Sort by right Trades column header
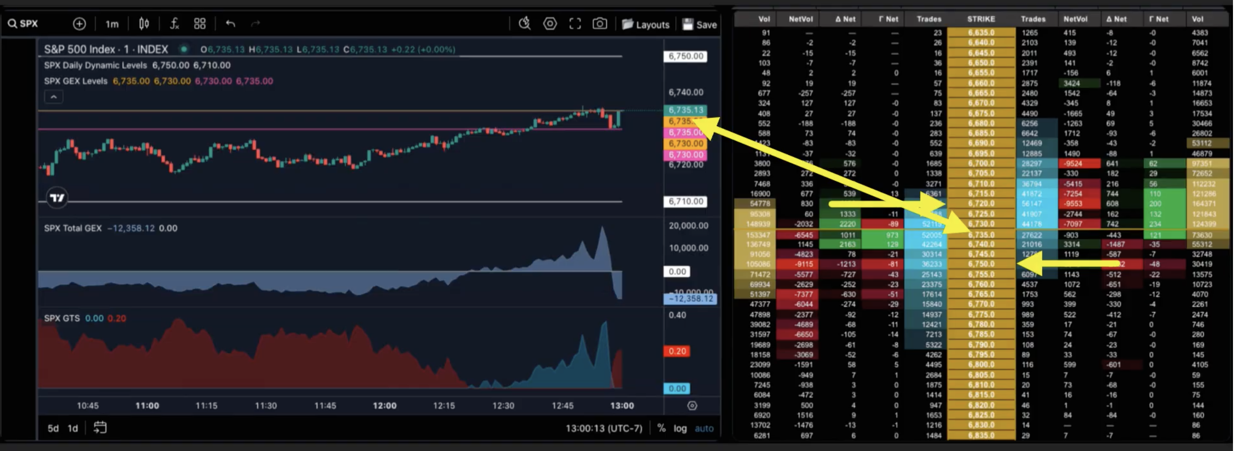 [1033, 19]
